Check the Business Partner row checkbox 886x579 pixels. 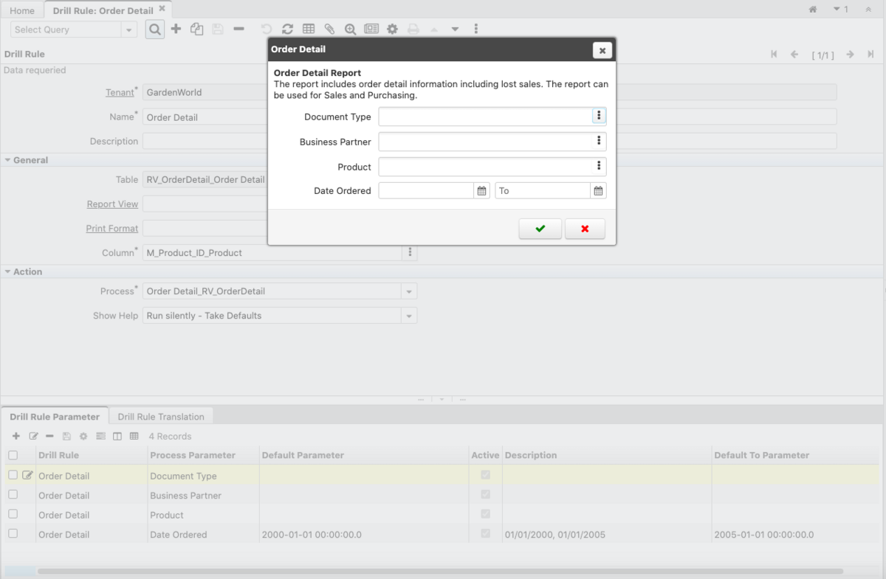click(x=13, y=495)
